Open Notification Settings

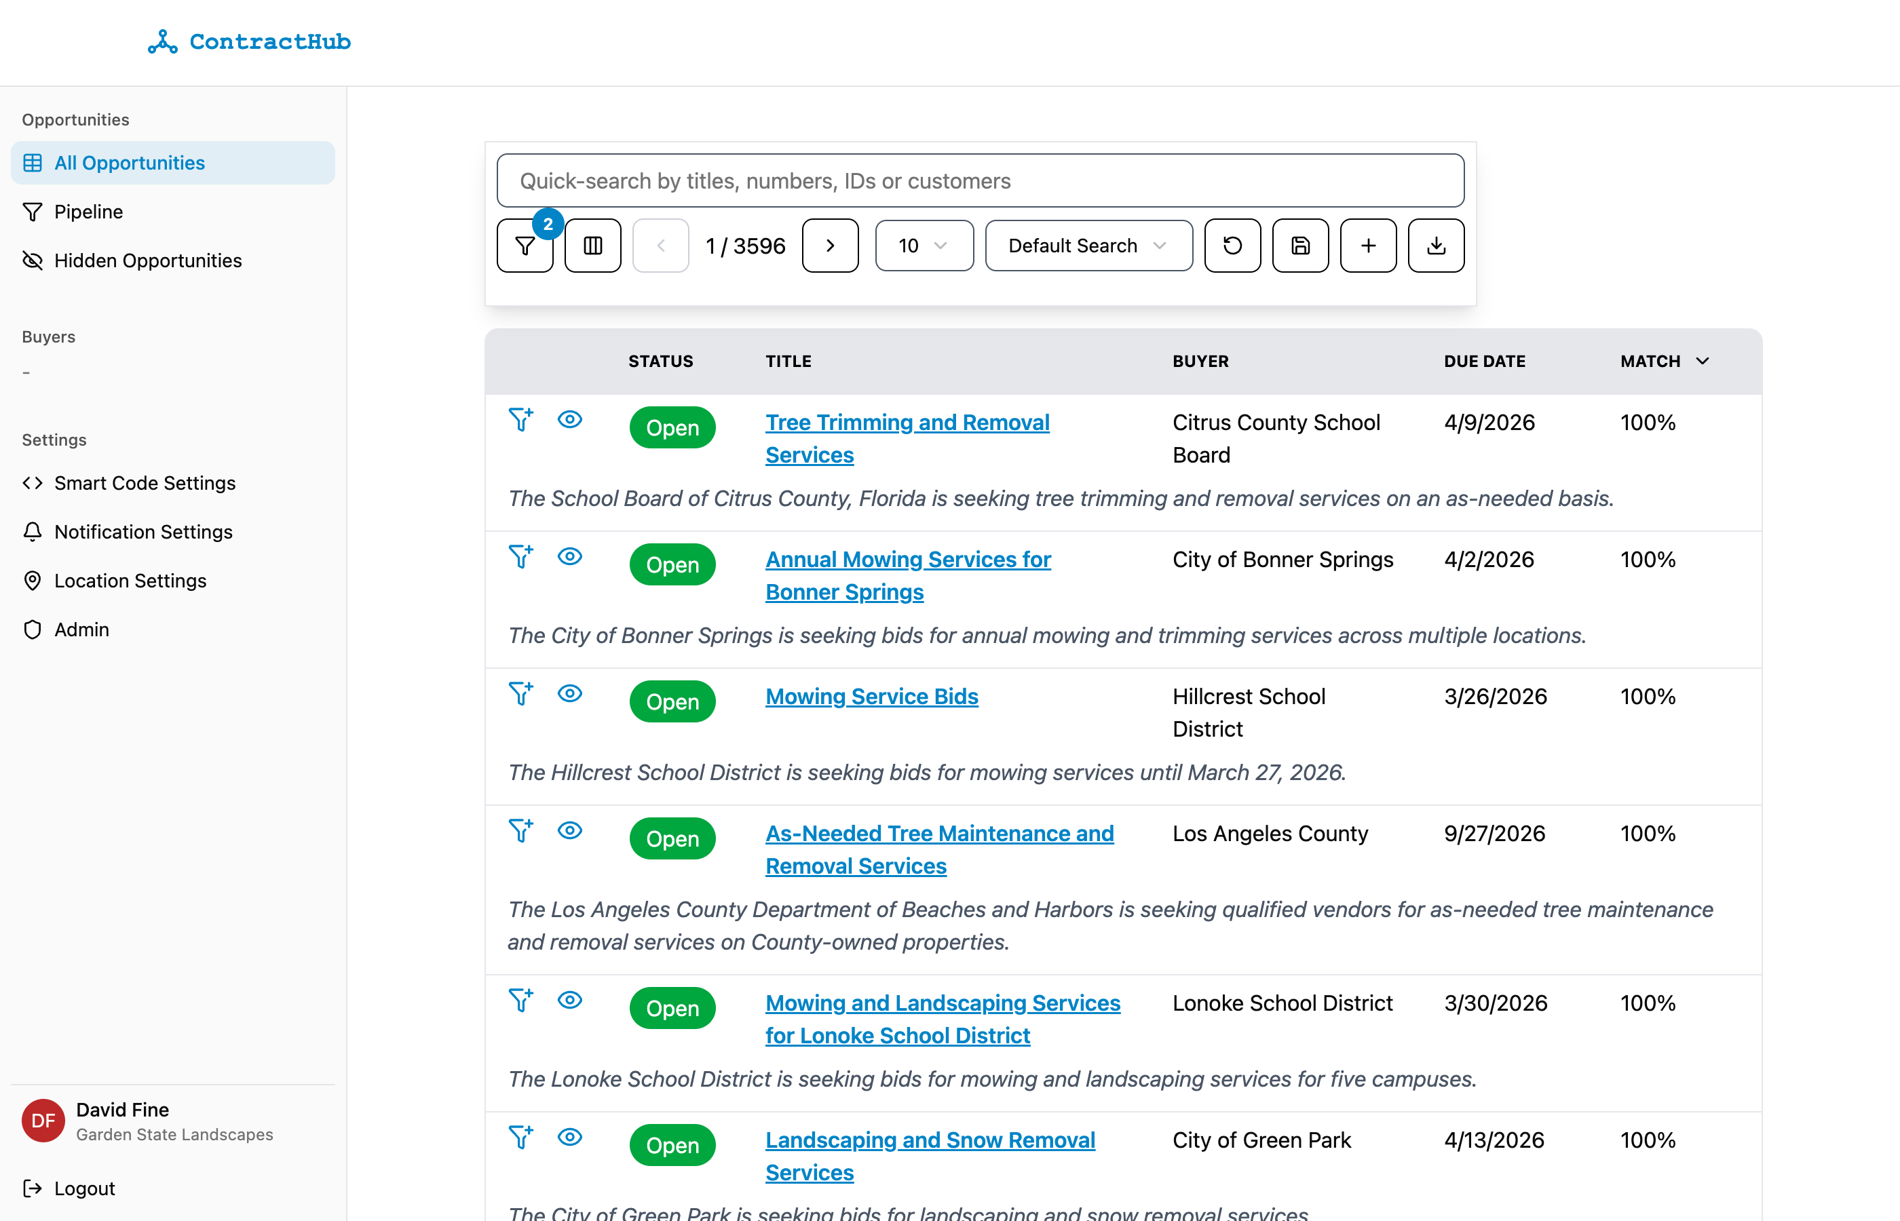coord(144,531)
